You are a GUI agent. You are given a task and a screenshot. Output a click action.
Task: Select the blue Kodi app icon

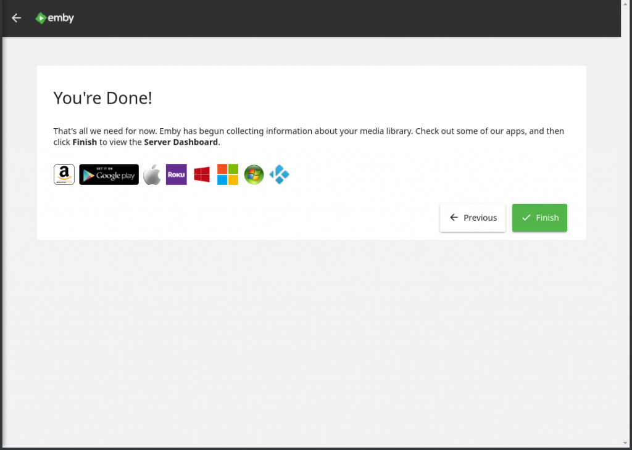(x=280, y=174)
